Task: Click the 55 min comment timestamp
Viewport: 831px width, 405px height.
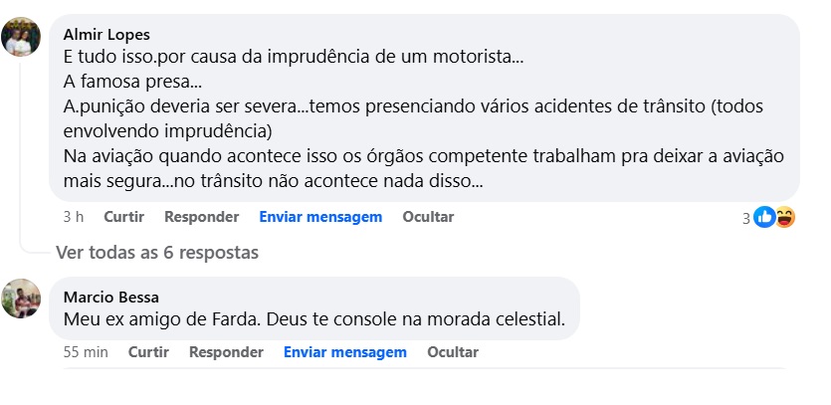Action: (x=85, y=352)
